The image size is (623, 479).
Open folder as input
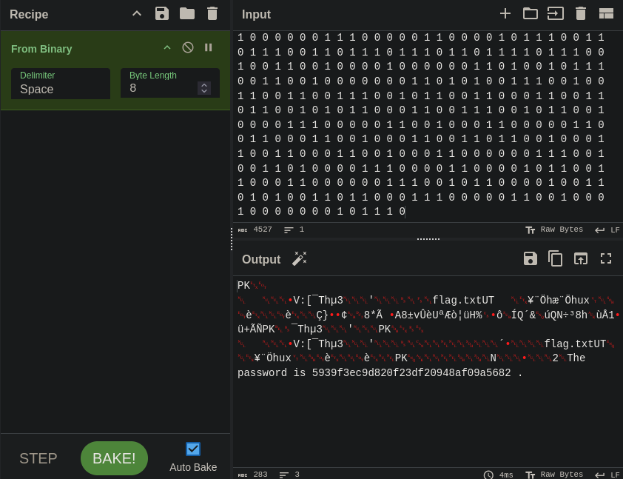(531, 13)
